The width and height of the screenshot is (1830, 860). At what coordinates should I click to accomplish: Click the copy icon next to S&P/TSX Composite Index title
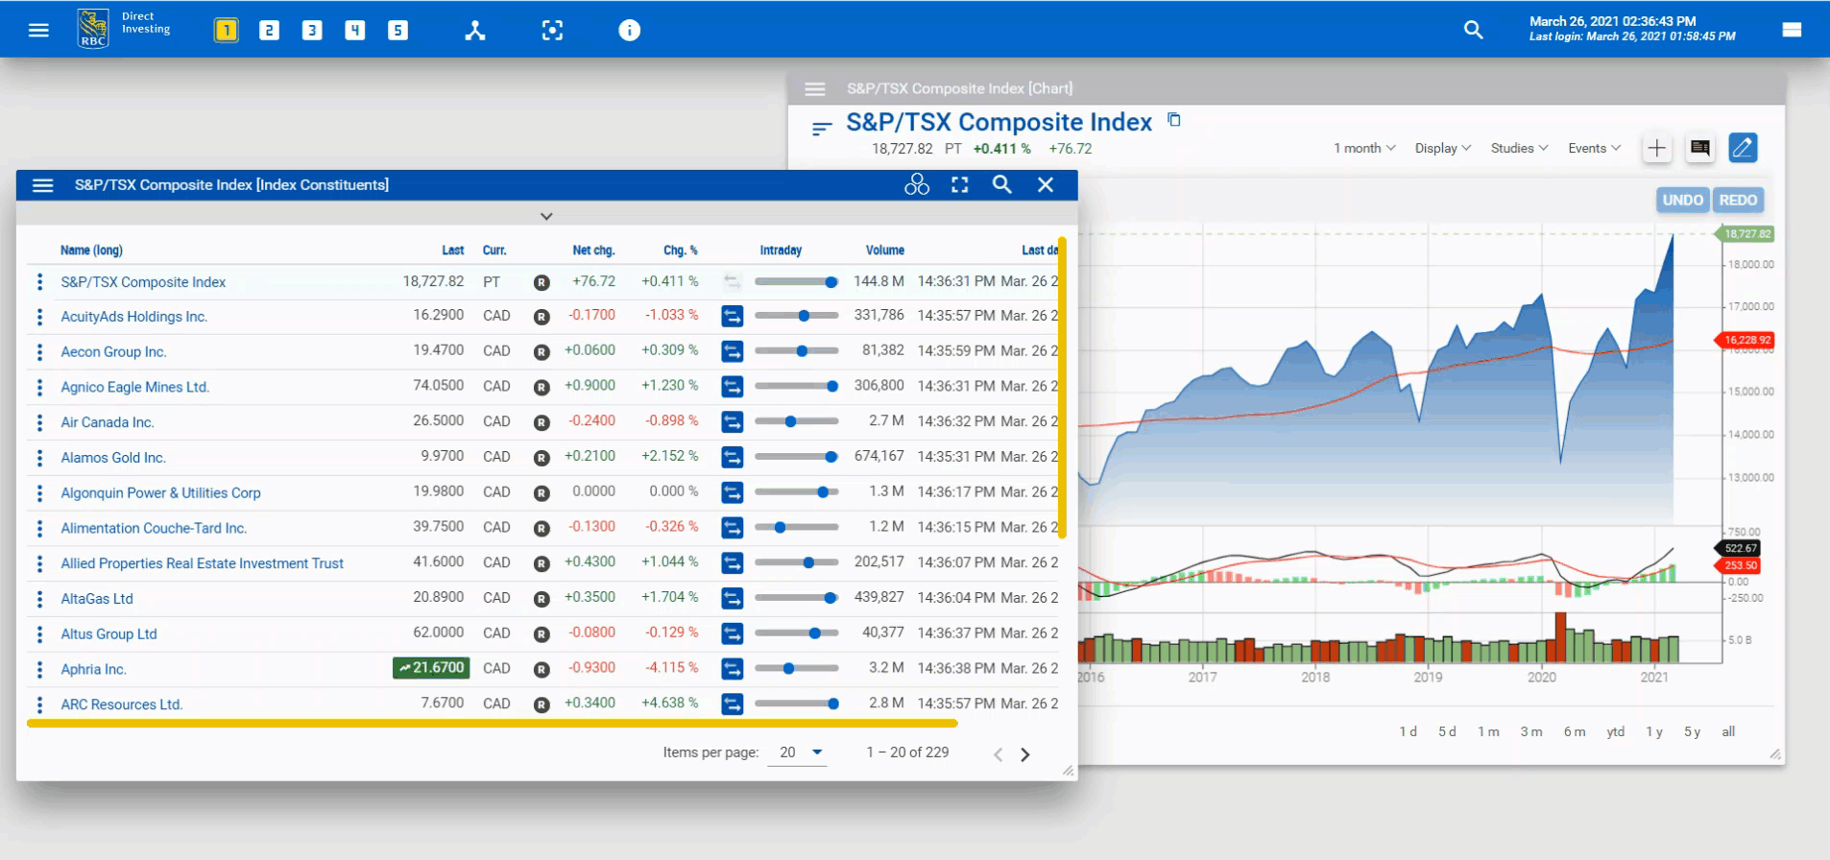pos(1173,120)
